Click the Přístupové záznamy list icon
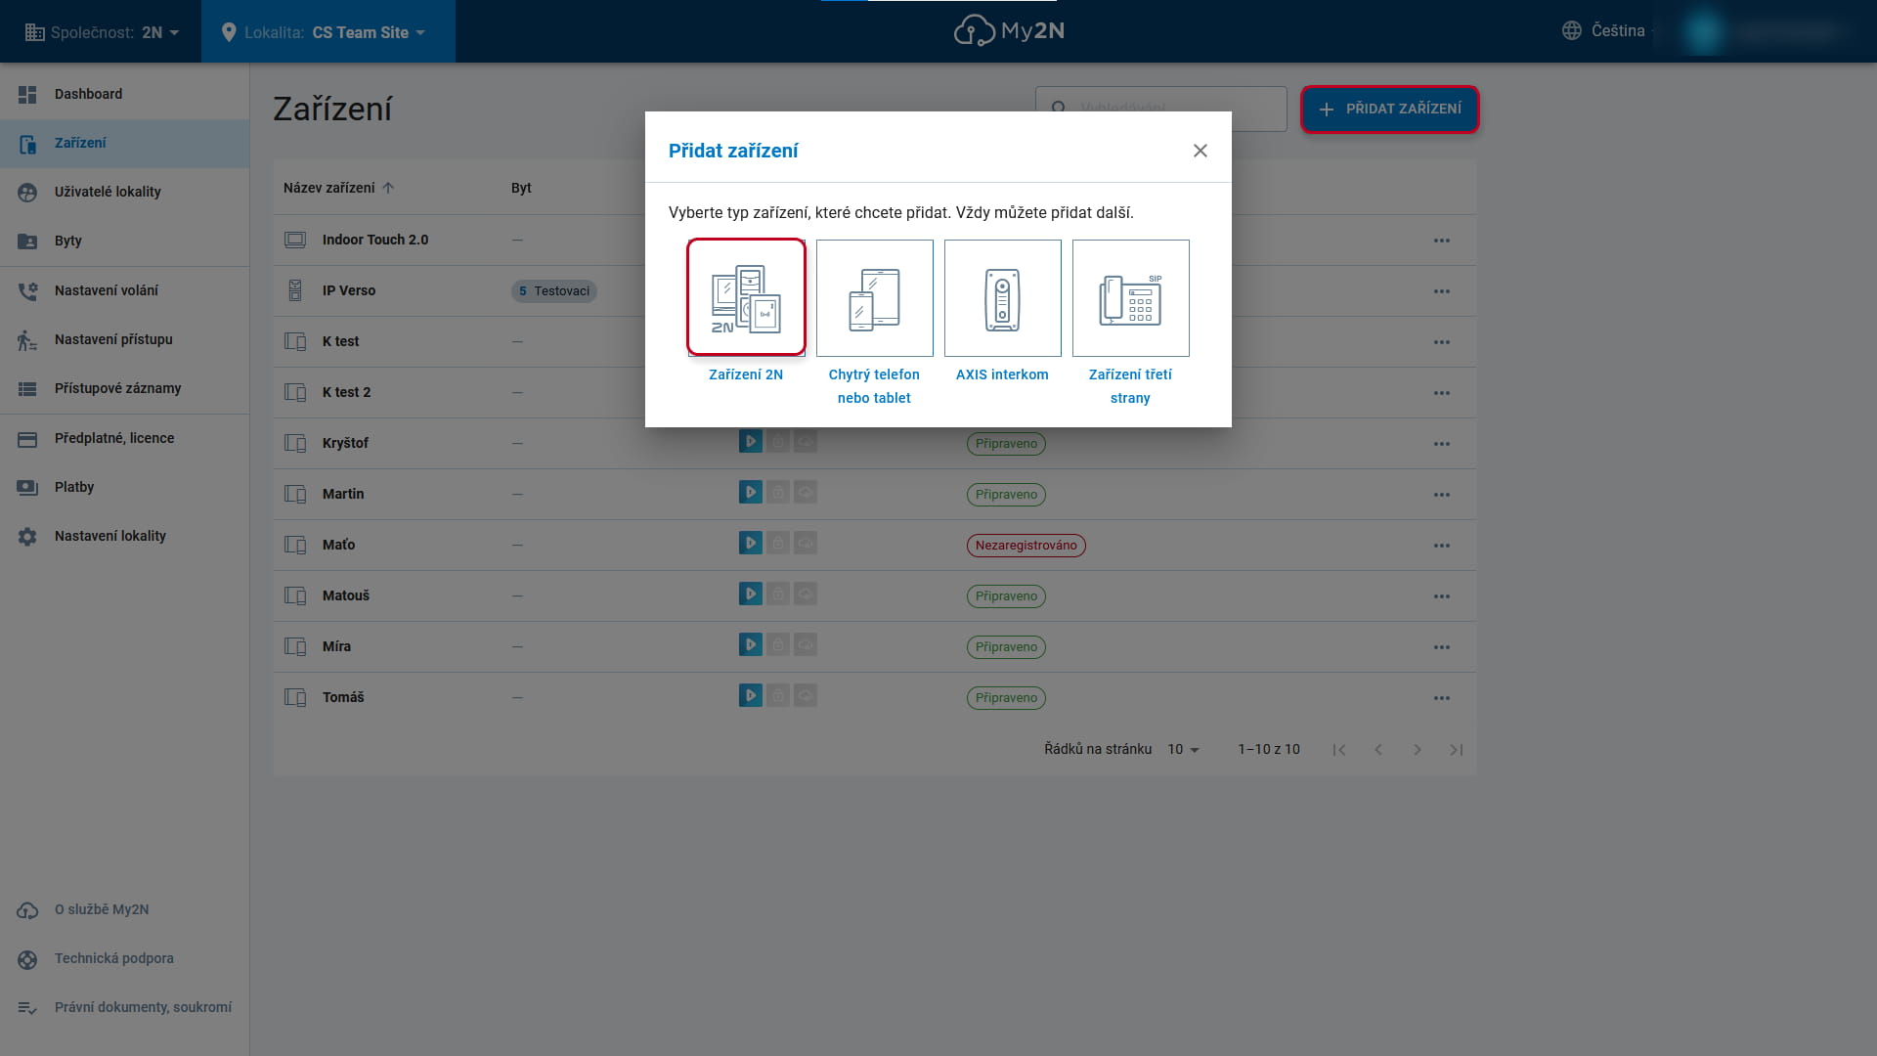The width and height of the screenshot is (1877, 1056). click(27, 389)
